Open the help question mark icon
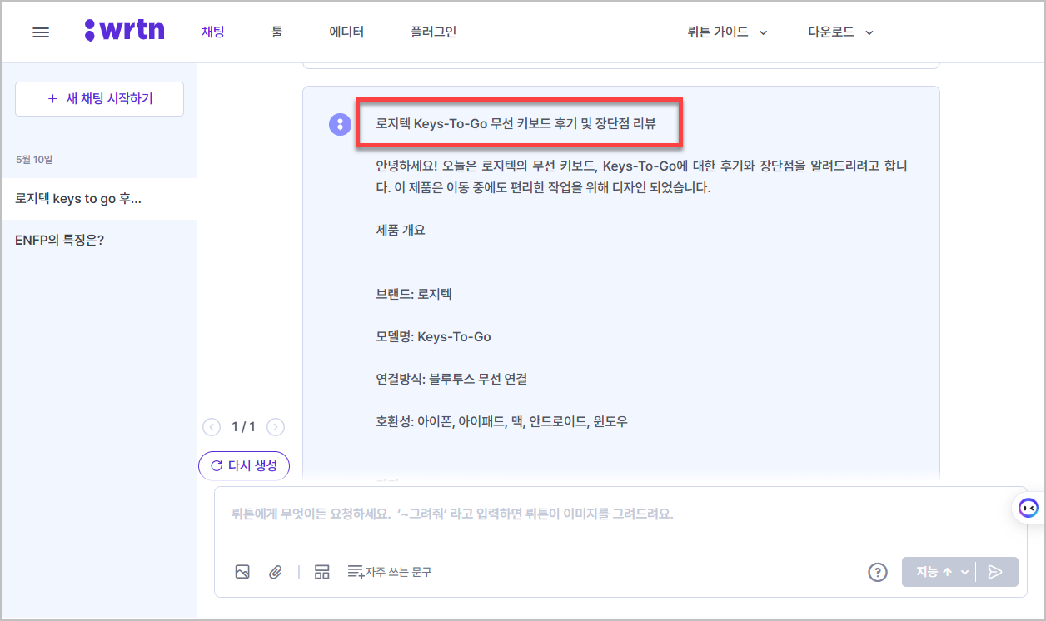The image size is (1046, 621). coord(877,572)
